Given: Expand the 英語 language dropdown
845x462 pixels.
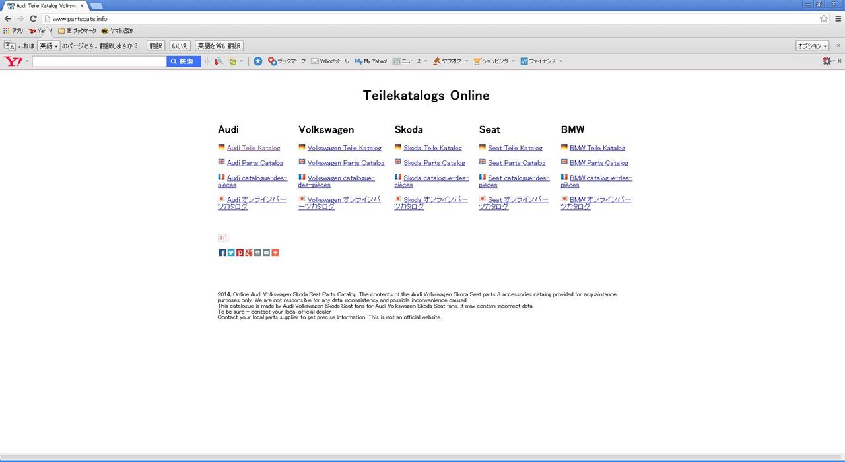Looking at the screenshot, I should click(x=49, y=46).
